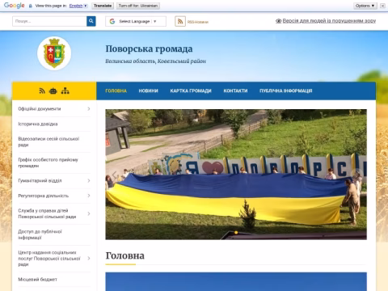Screen dimensions: 388x291
Task: Expand the Регуляторна діяльність submenu arrow
Action: pos(89,196)
